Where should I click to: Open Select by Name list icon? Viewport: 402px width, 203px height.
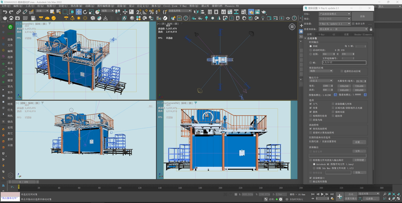pos(58,12)
